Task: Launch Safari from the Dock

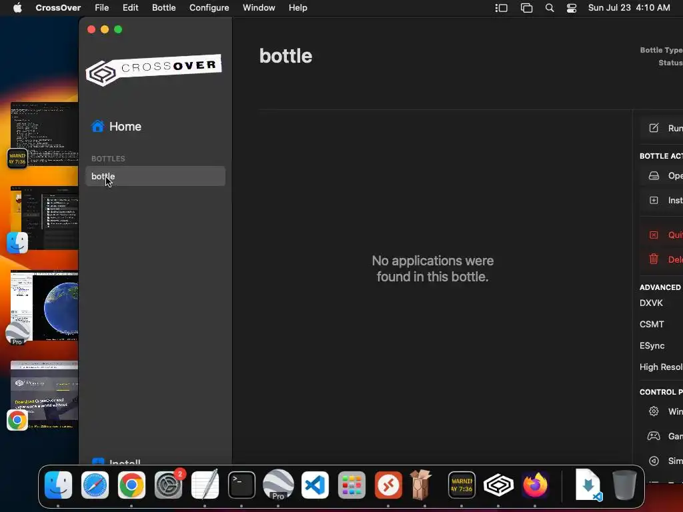Action: point(95,485)
